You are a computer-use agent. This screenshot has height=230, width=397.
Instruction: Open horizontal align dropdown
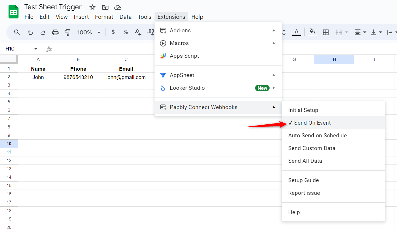(x=360, y=32)
